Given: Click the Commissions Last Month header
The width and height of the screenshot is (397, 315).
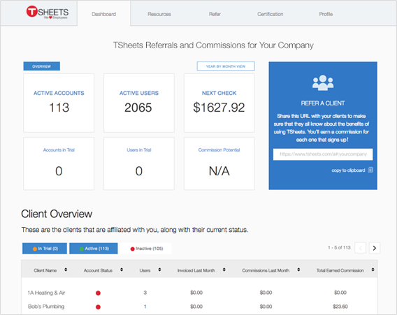Looking at the screenshot, I should click(266, 270).
